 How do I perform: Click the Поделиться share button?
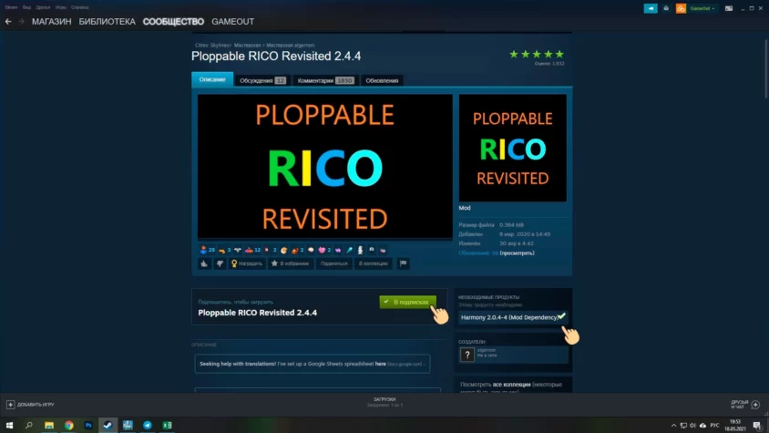pos(334,263)
